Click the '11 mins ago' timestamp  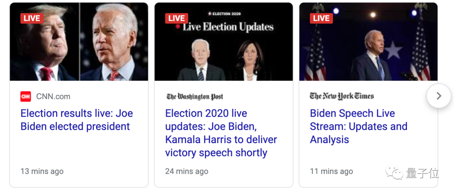coord(331,171)
